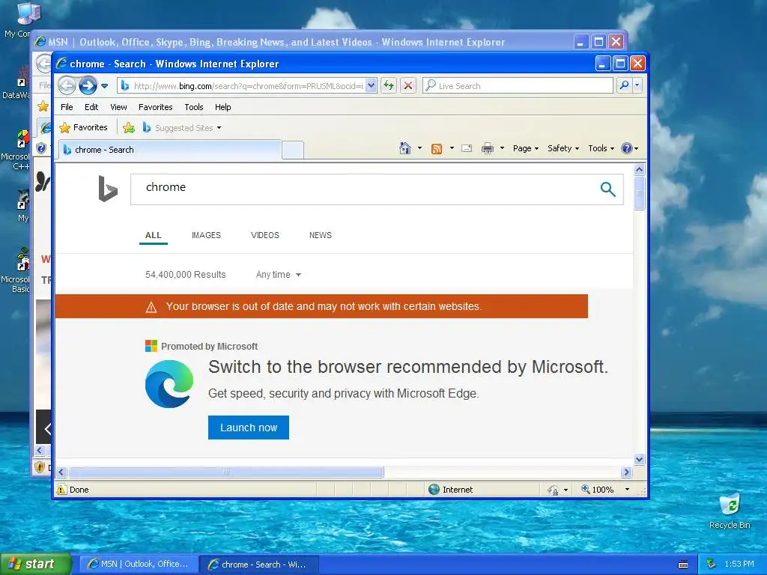The height and width of the screenshot is (575, 767).
Task: Click the Home icon in command bar
Action: point(405,148)
